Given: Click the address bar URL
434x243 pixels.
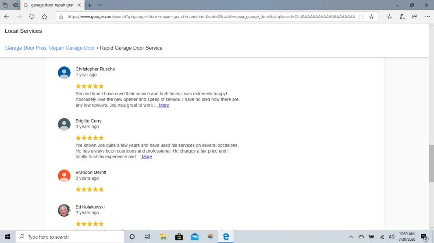Looking at the screenshot, I should (211, 17).
